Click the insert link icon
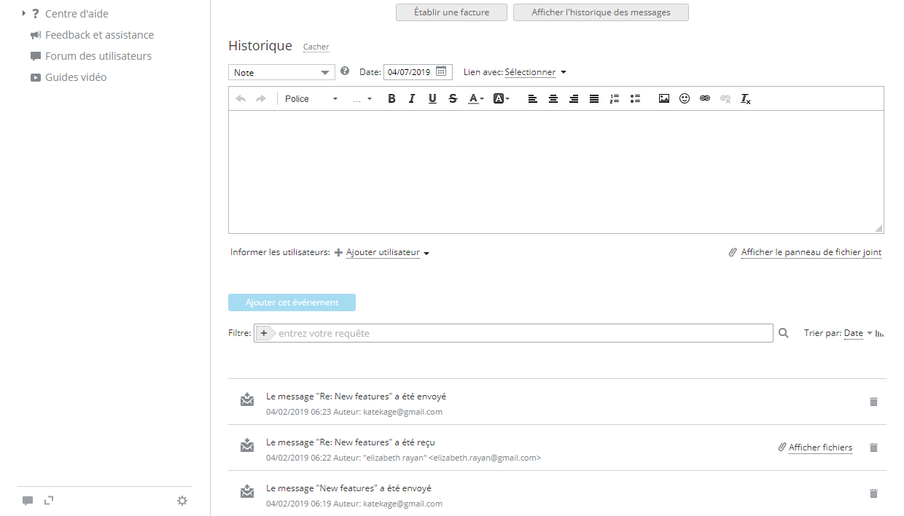Screen dimensions: 904x516 705,99
